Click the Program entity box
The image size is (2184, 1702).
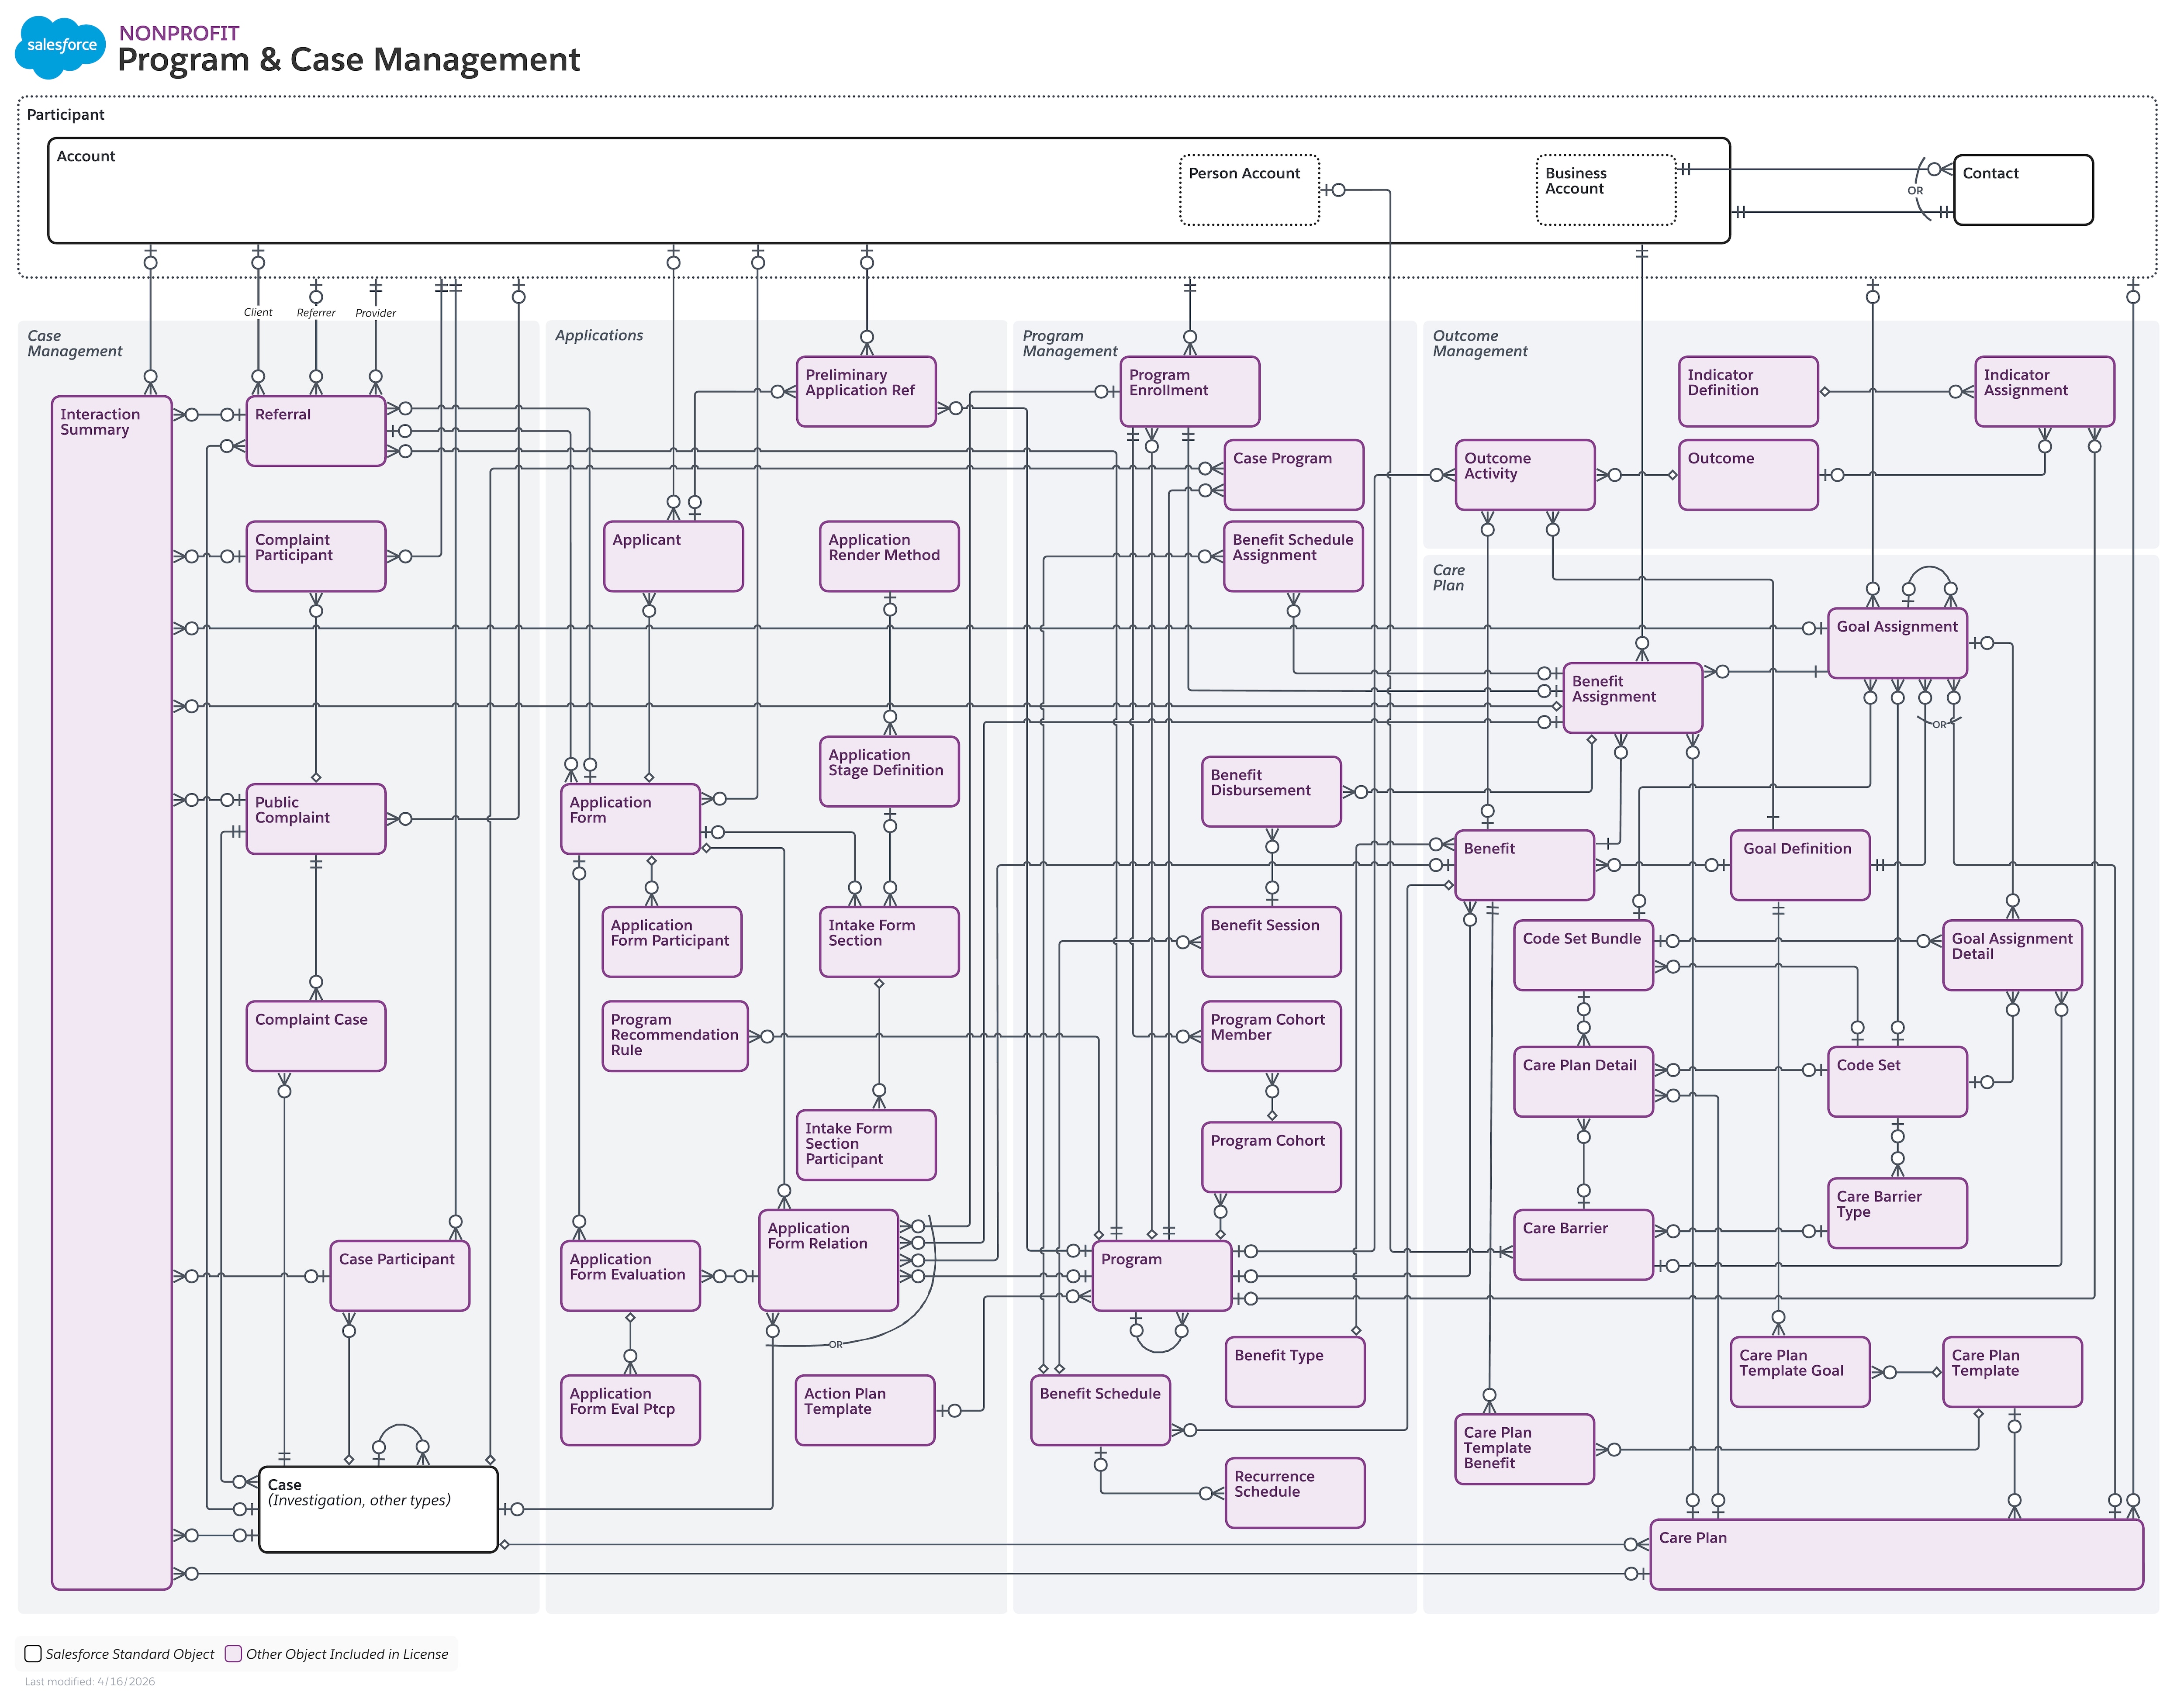point(1162,1276)
